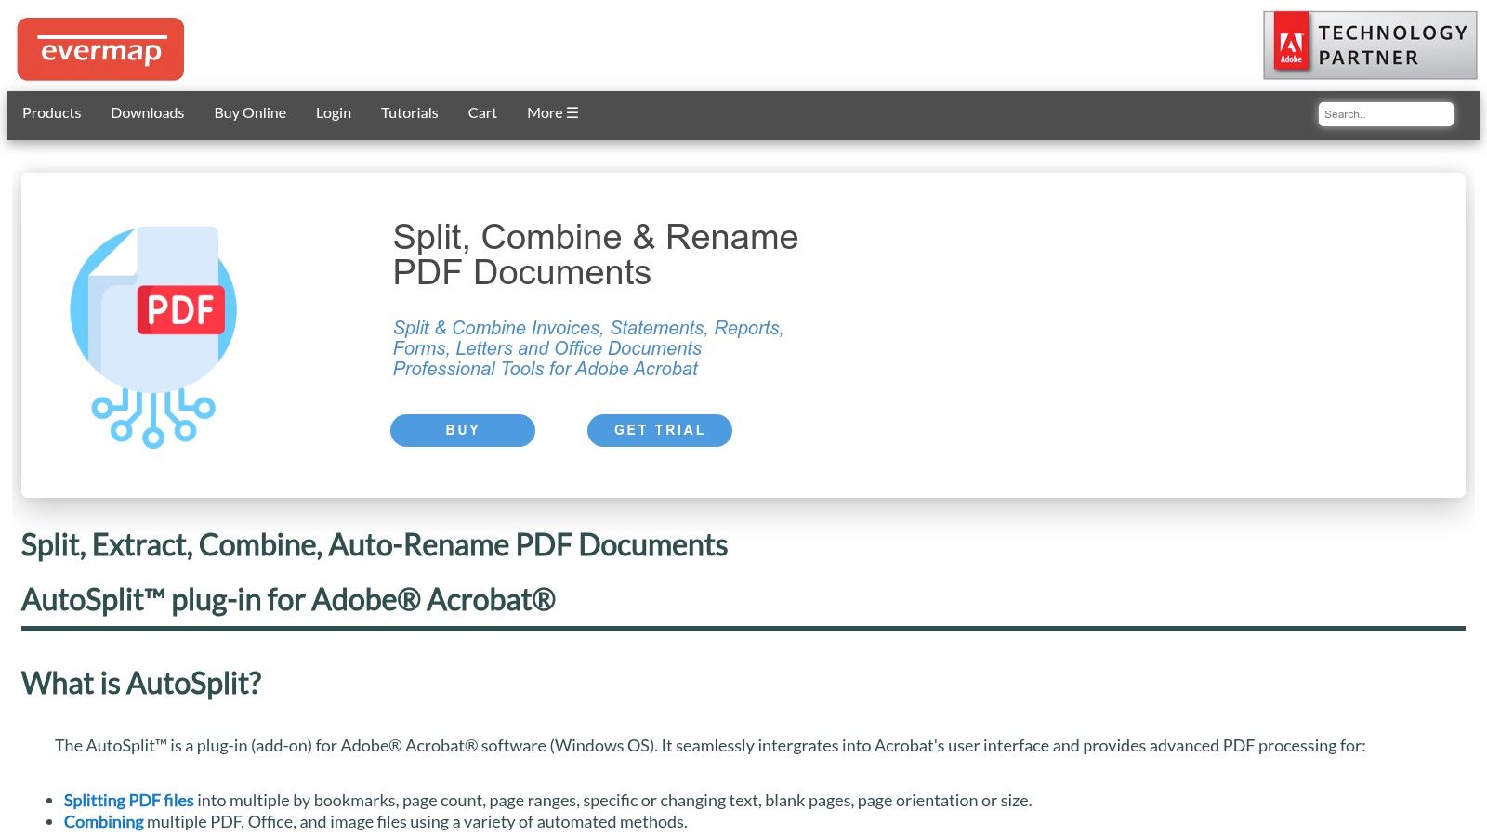Viewport: 1487px width, 836px height.
Task: Expand the More hamburger menu
Action: [x=553, y=113]
